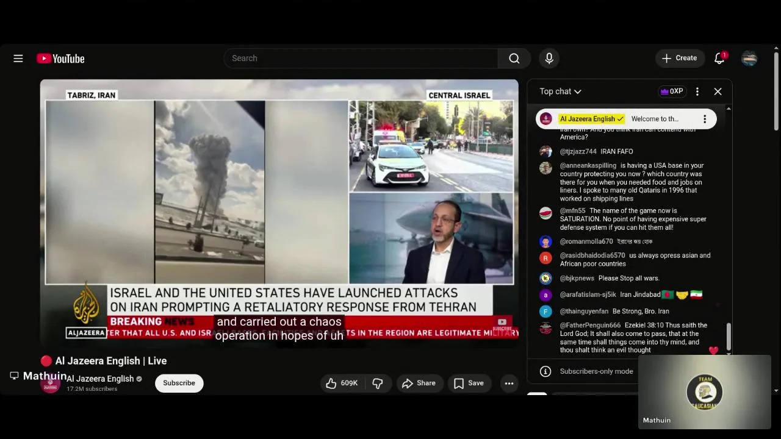View Subscribers-only mode info icon
The height and width of the screenshot is (439, 781).
[545, 371]
